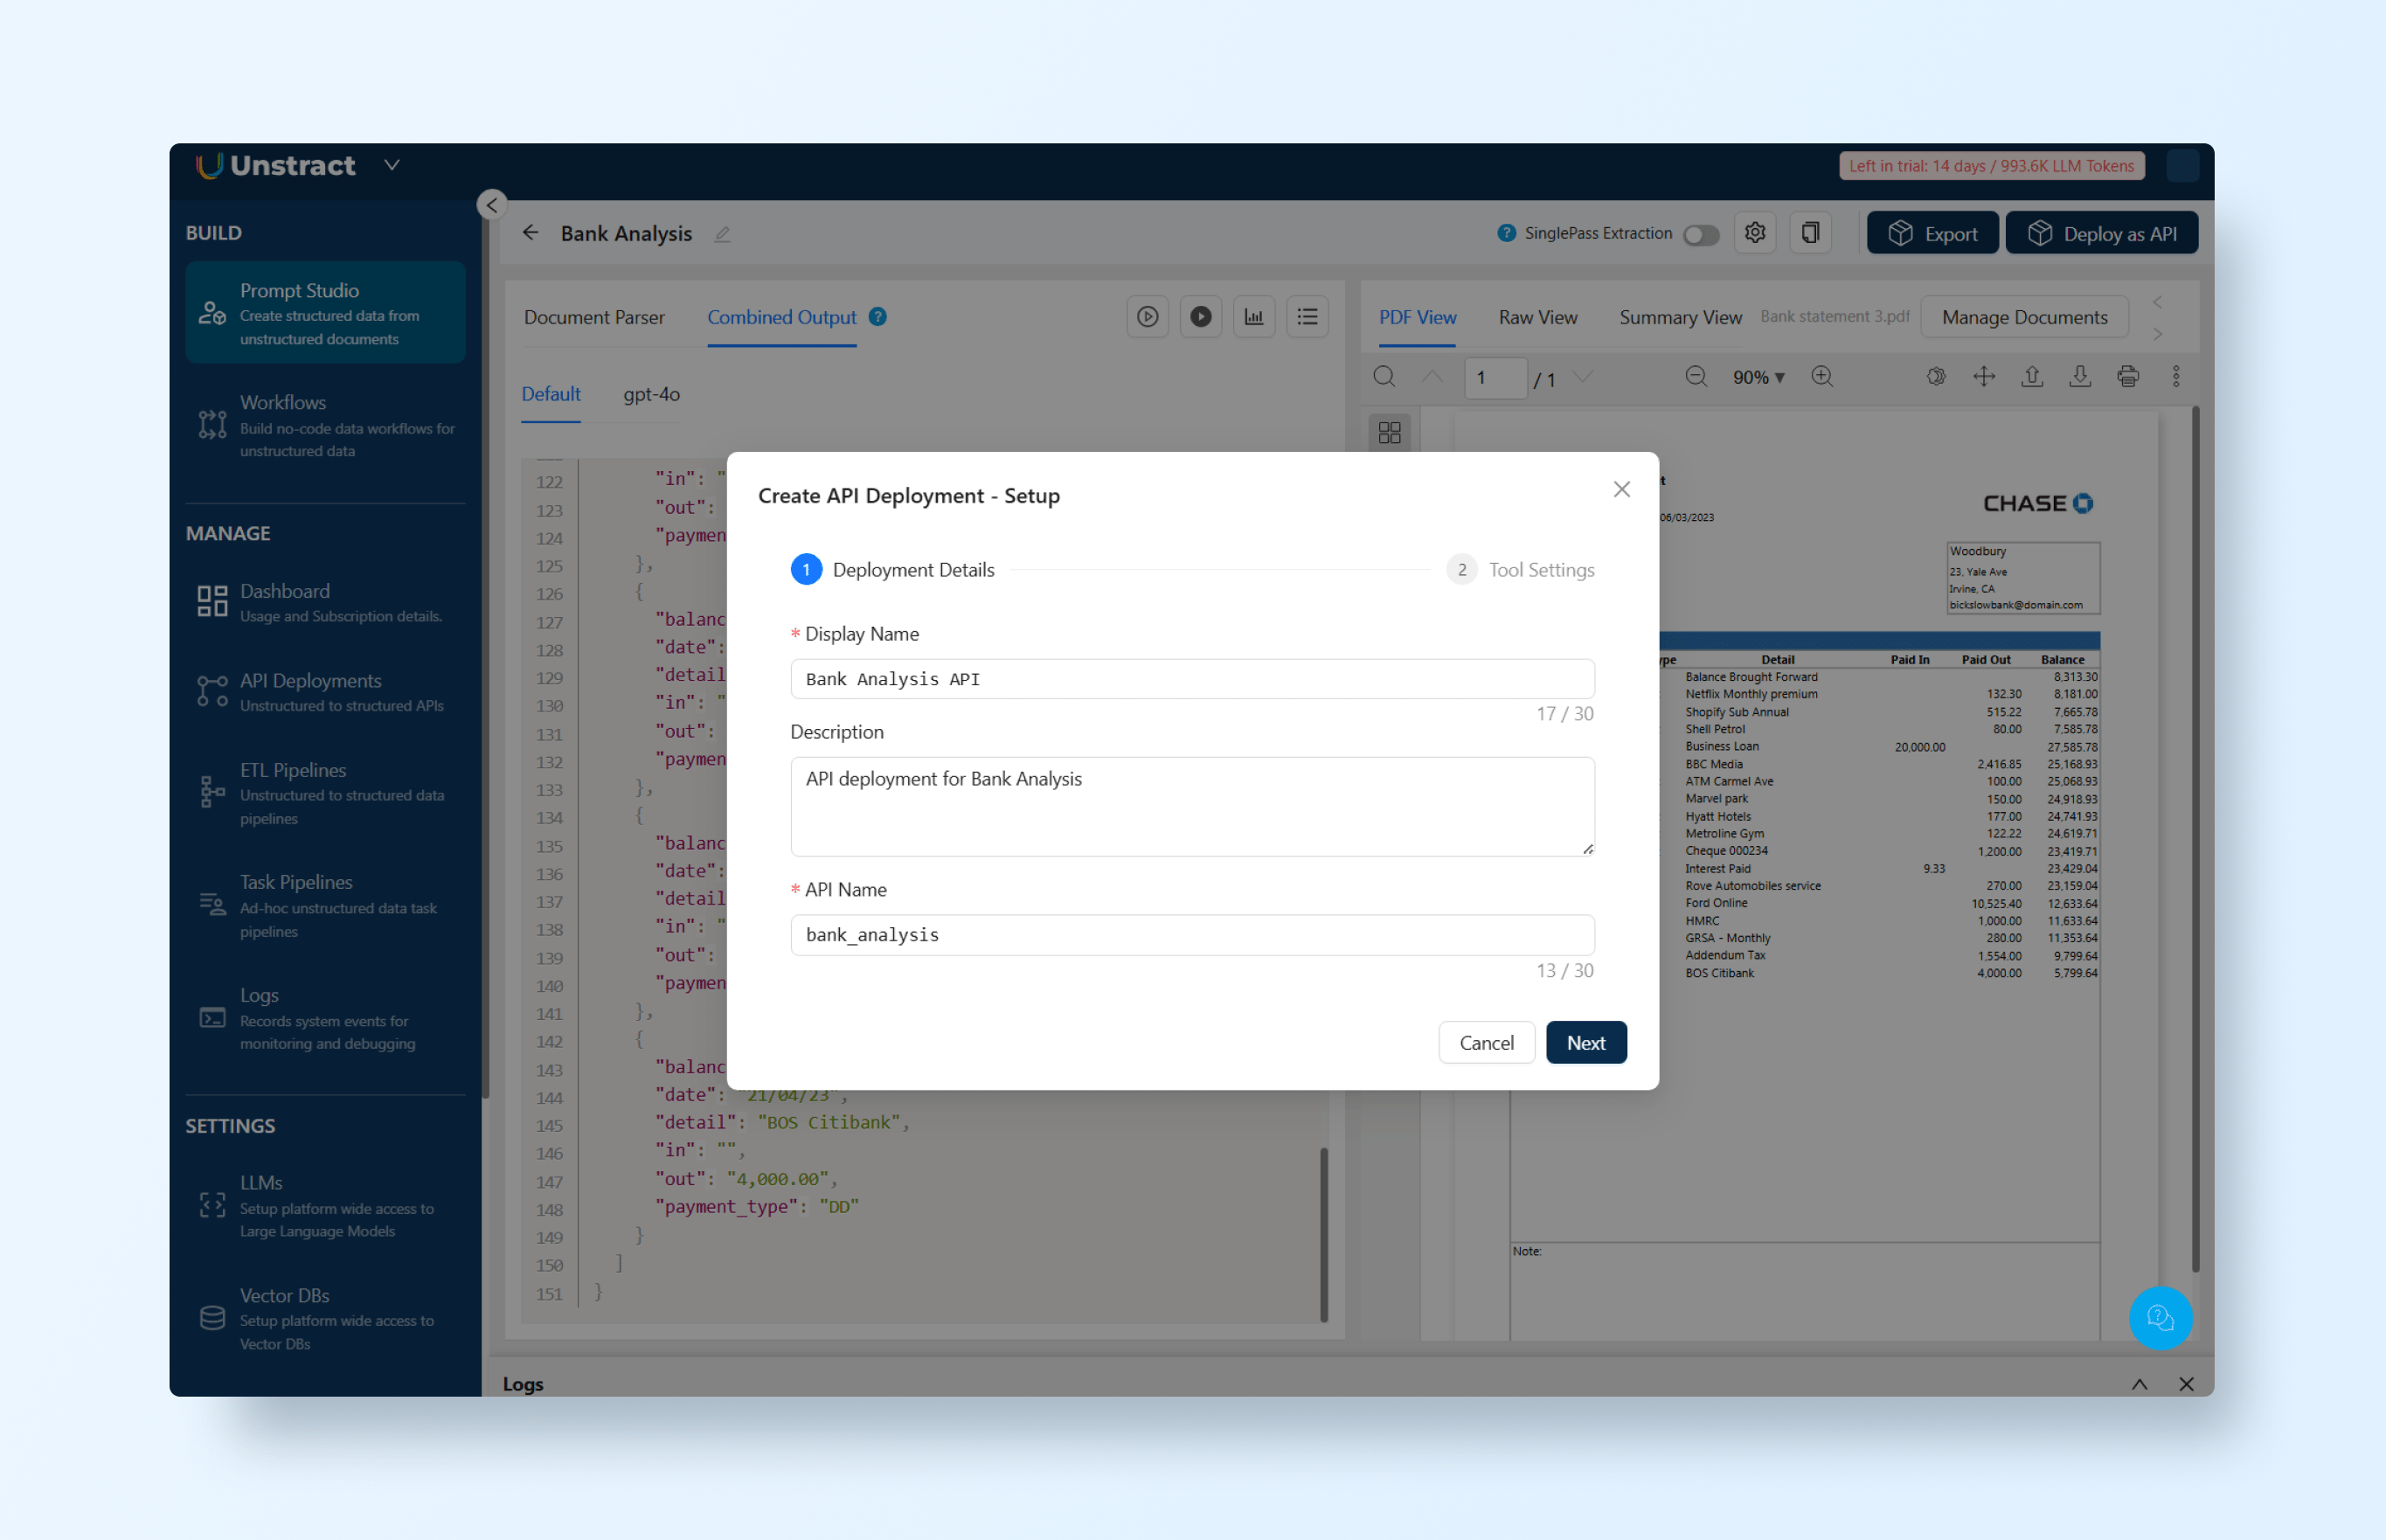The image size is (2386, 1540).
Task: Toggle the SinglePass Extraction switch
Action: 1700,235
